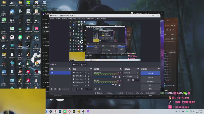The height and width of the screenshot is (114, 204).
Task: Click the 退出 button in OBS
Action: click(150, 89)
